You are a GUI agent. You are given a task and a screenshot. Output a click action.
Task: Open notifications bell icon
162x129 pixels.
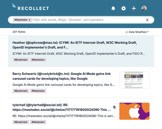tap(113, 8)
